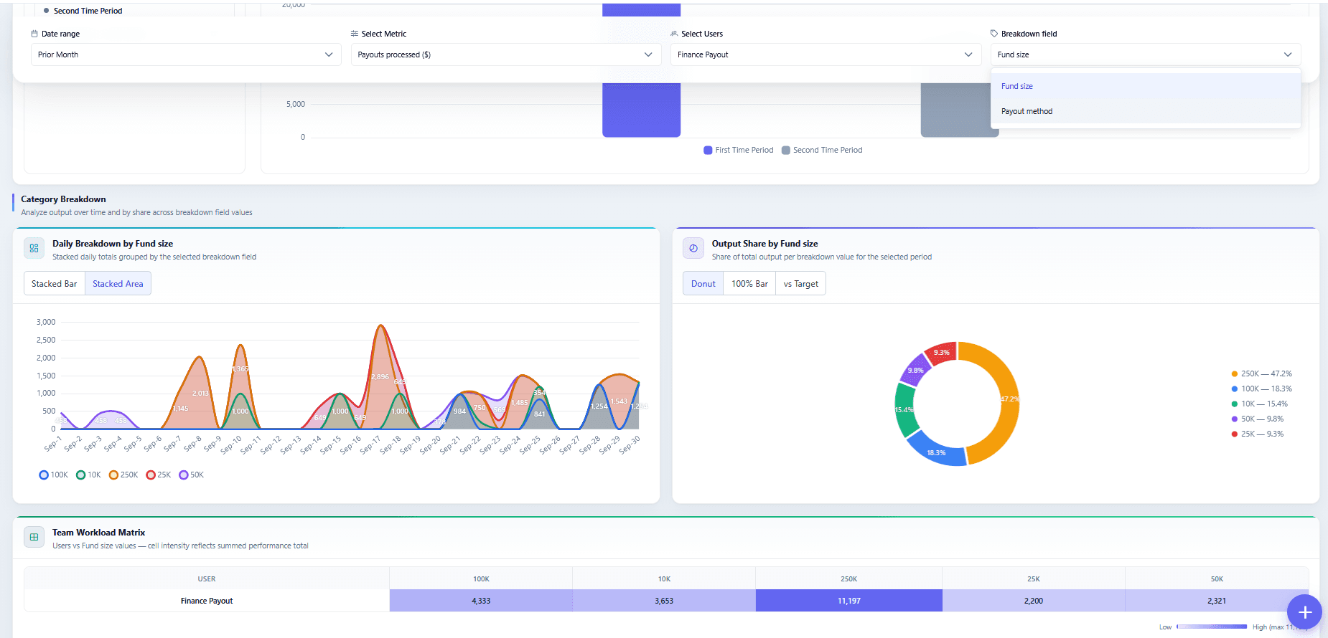Choose Fund size from dropdown list
The height and width of the screenshot is (638, 1328).
point(1146,86)
